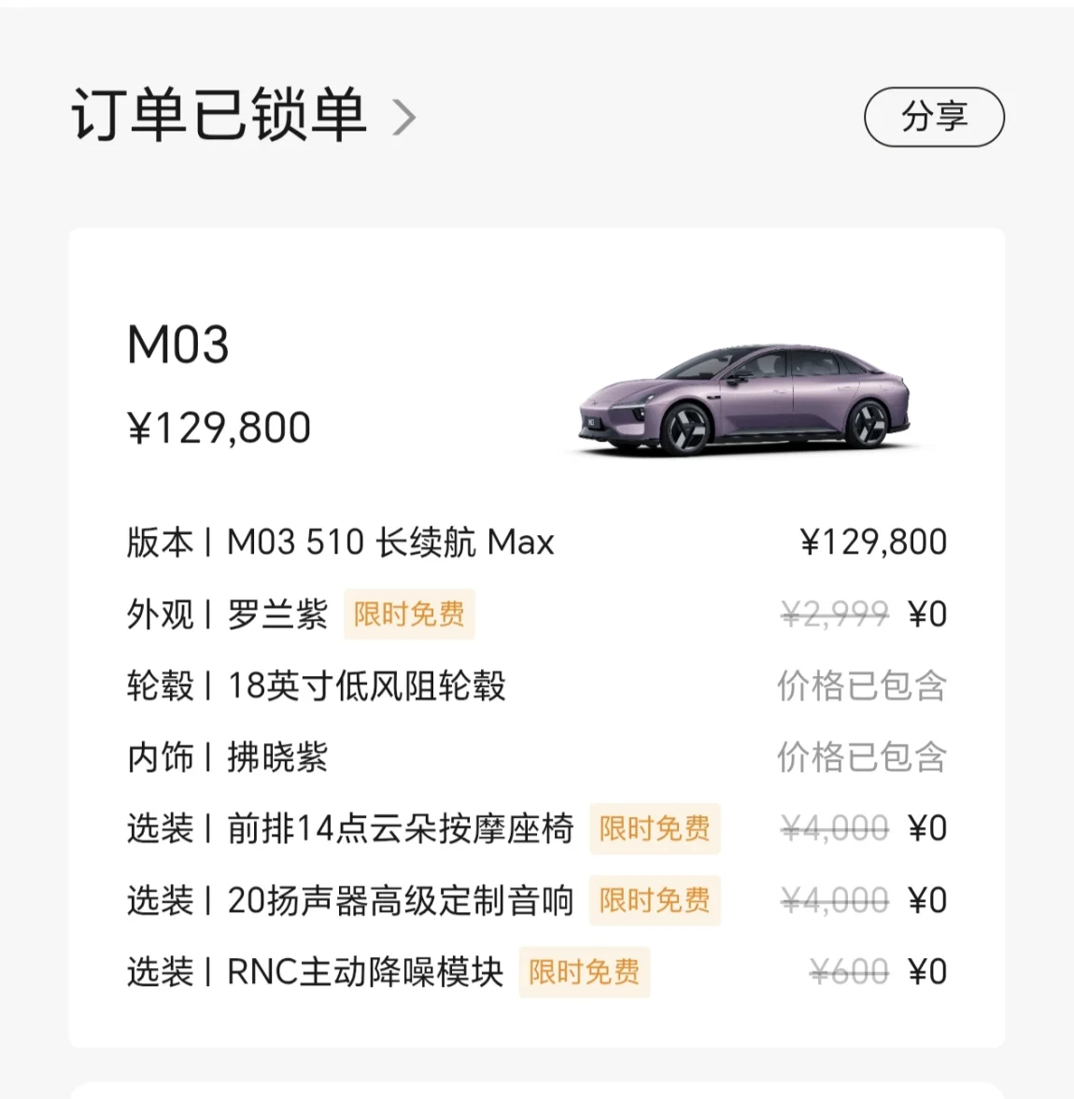Tap 限时免费 tag beside RNC主动降噪模块

click(584, 972)
